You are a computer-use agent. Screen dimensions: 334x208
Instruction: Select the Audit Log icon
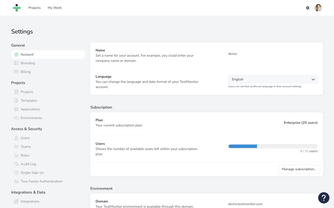[x=16, y=164]
